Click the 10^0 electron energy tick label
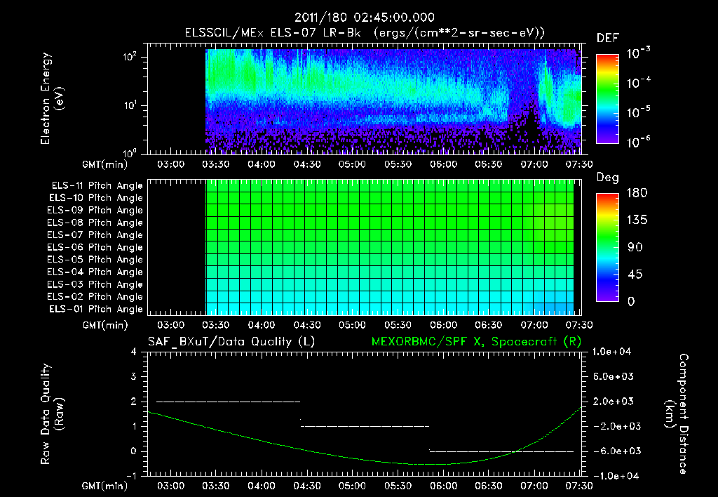 pyautogui.click(x=130, y=152)
